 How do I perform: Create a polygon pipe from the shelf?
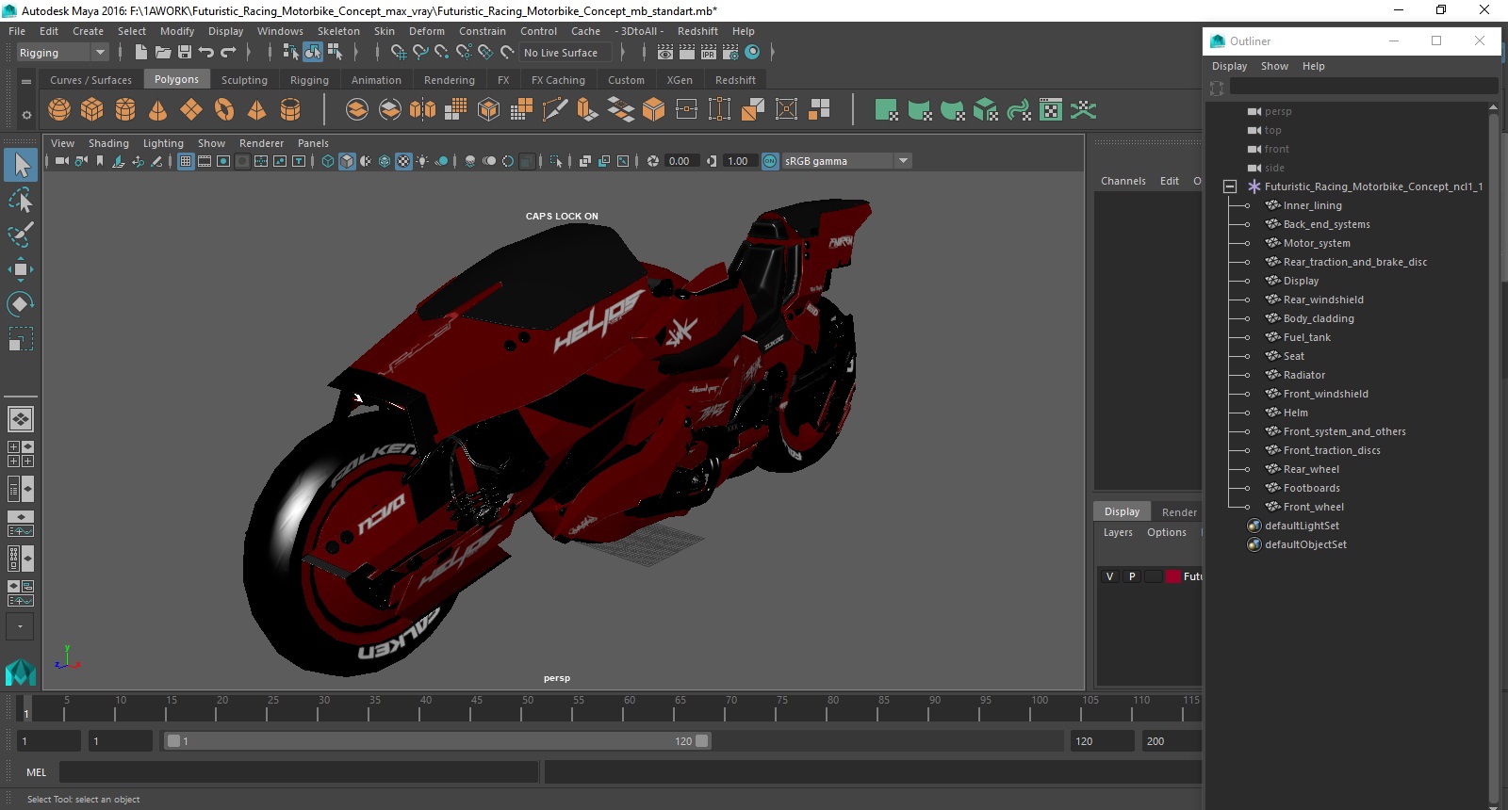click(x=290, y=110)
